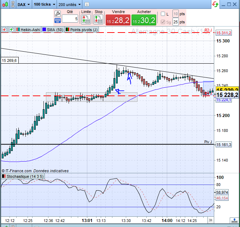The width and height of the screenshot is (240, 227).
Task: Click the Stochastique color swatch icon
Action: [4, 176]
